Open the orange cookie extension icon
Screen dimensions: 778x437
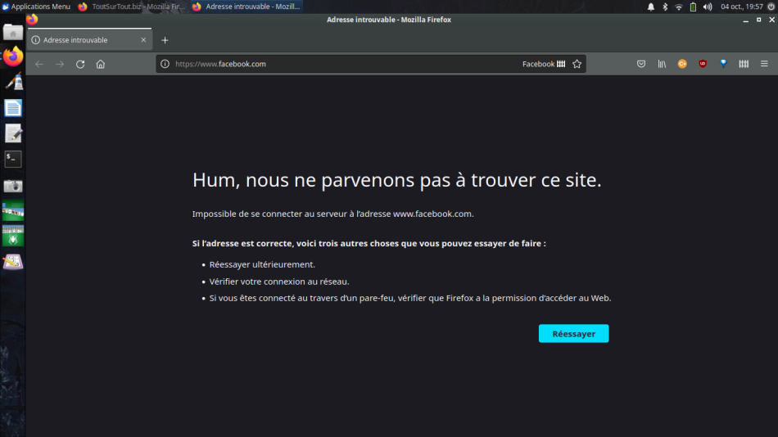[682, 64]
